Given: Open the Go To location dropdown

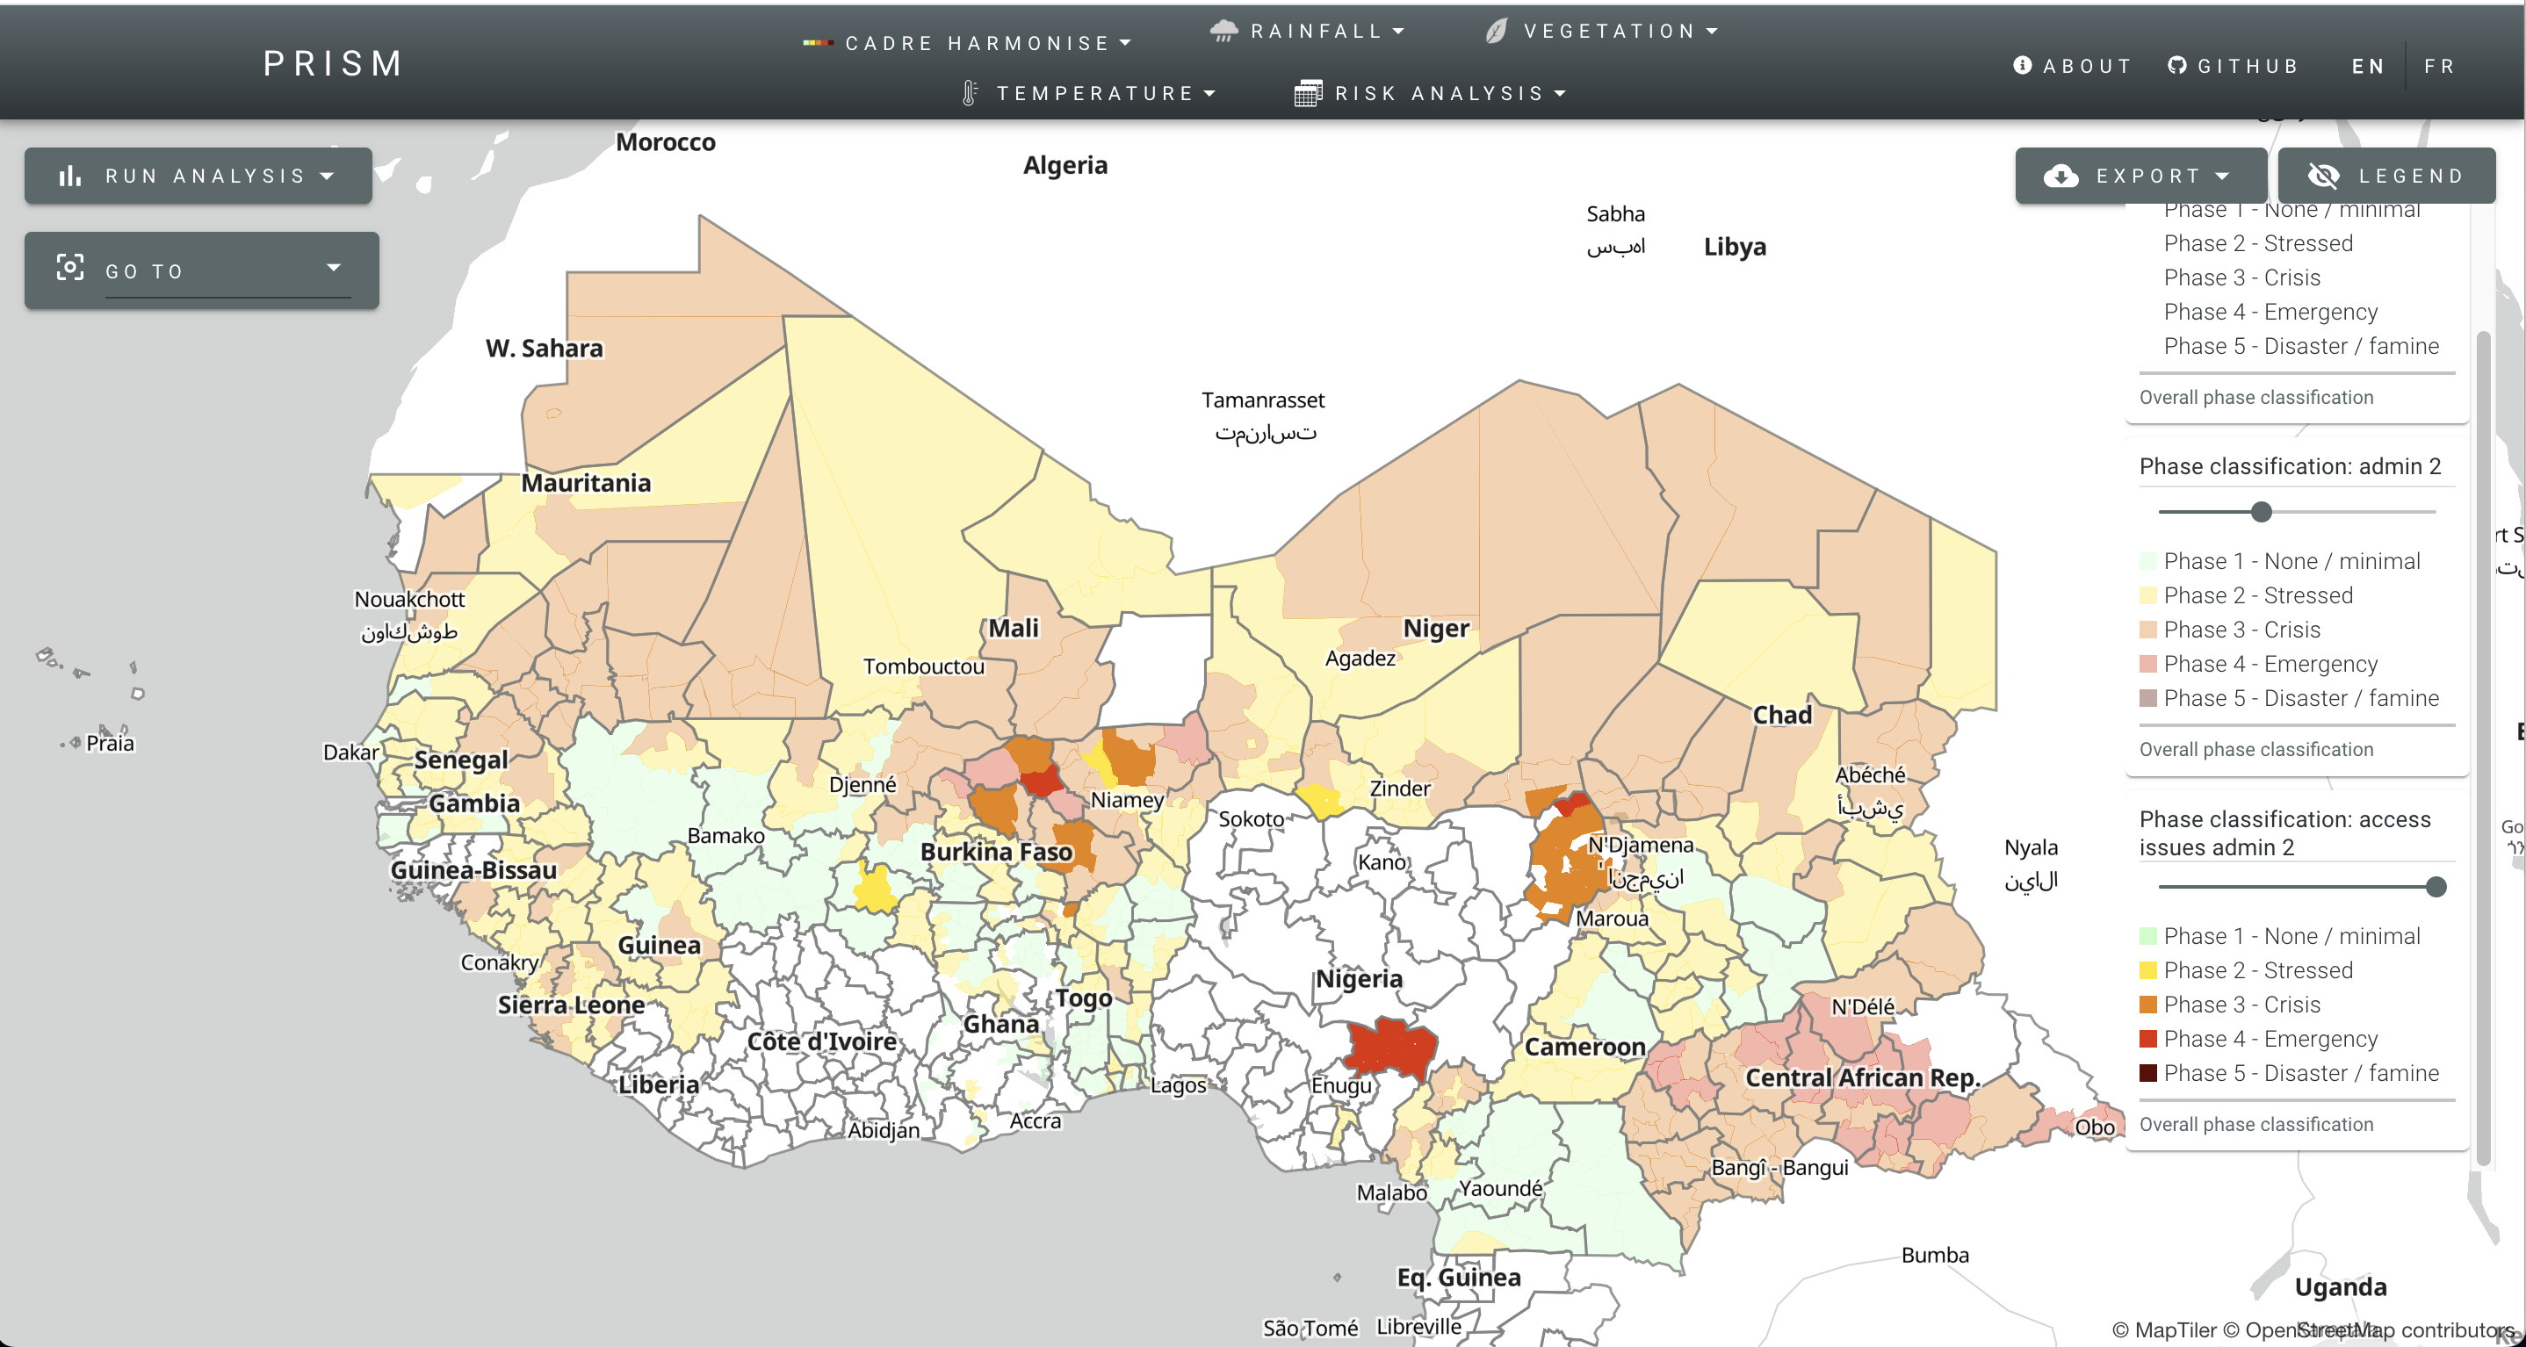Looking at the screenshot, I should coord(334,268).
